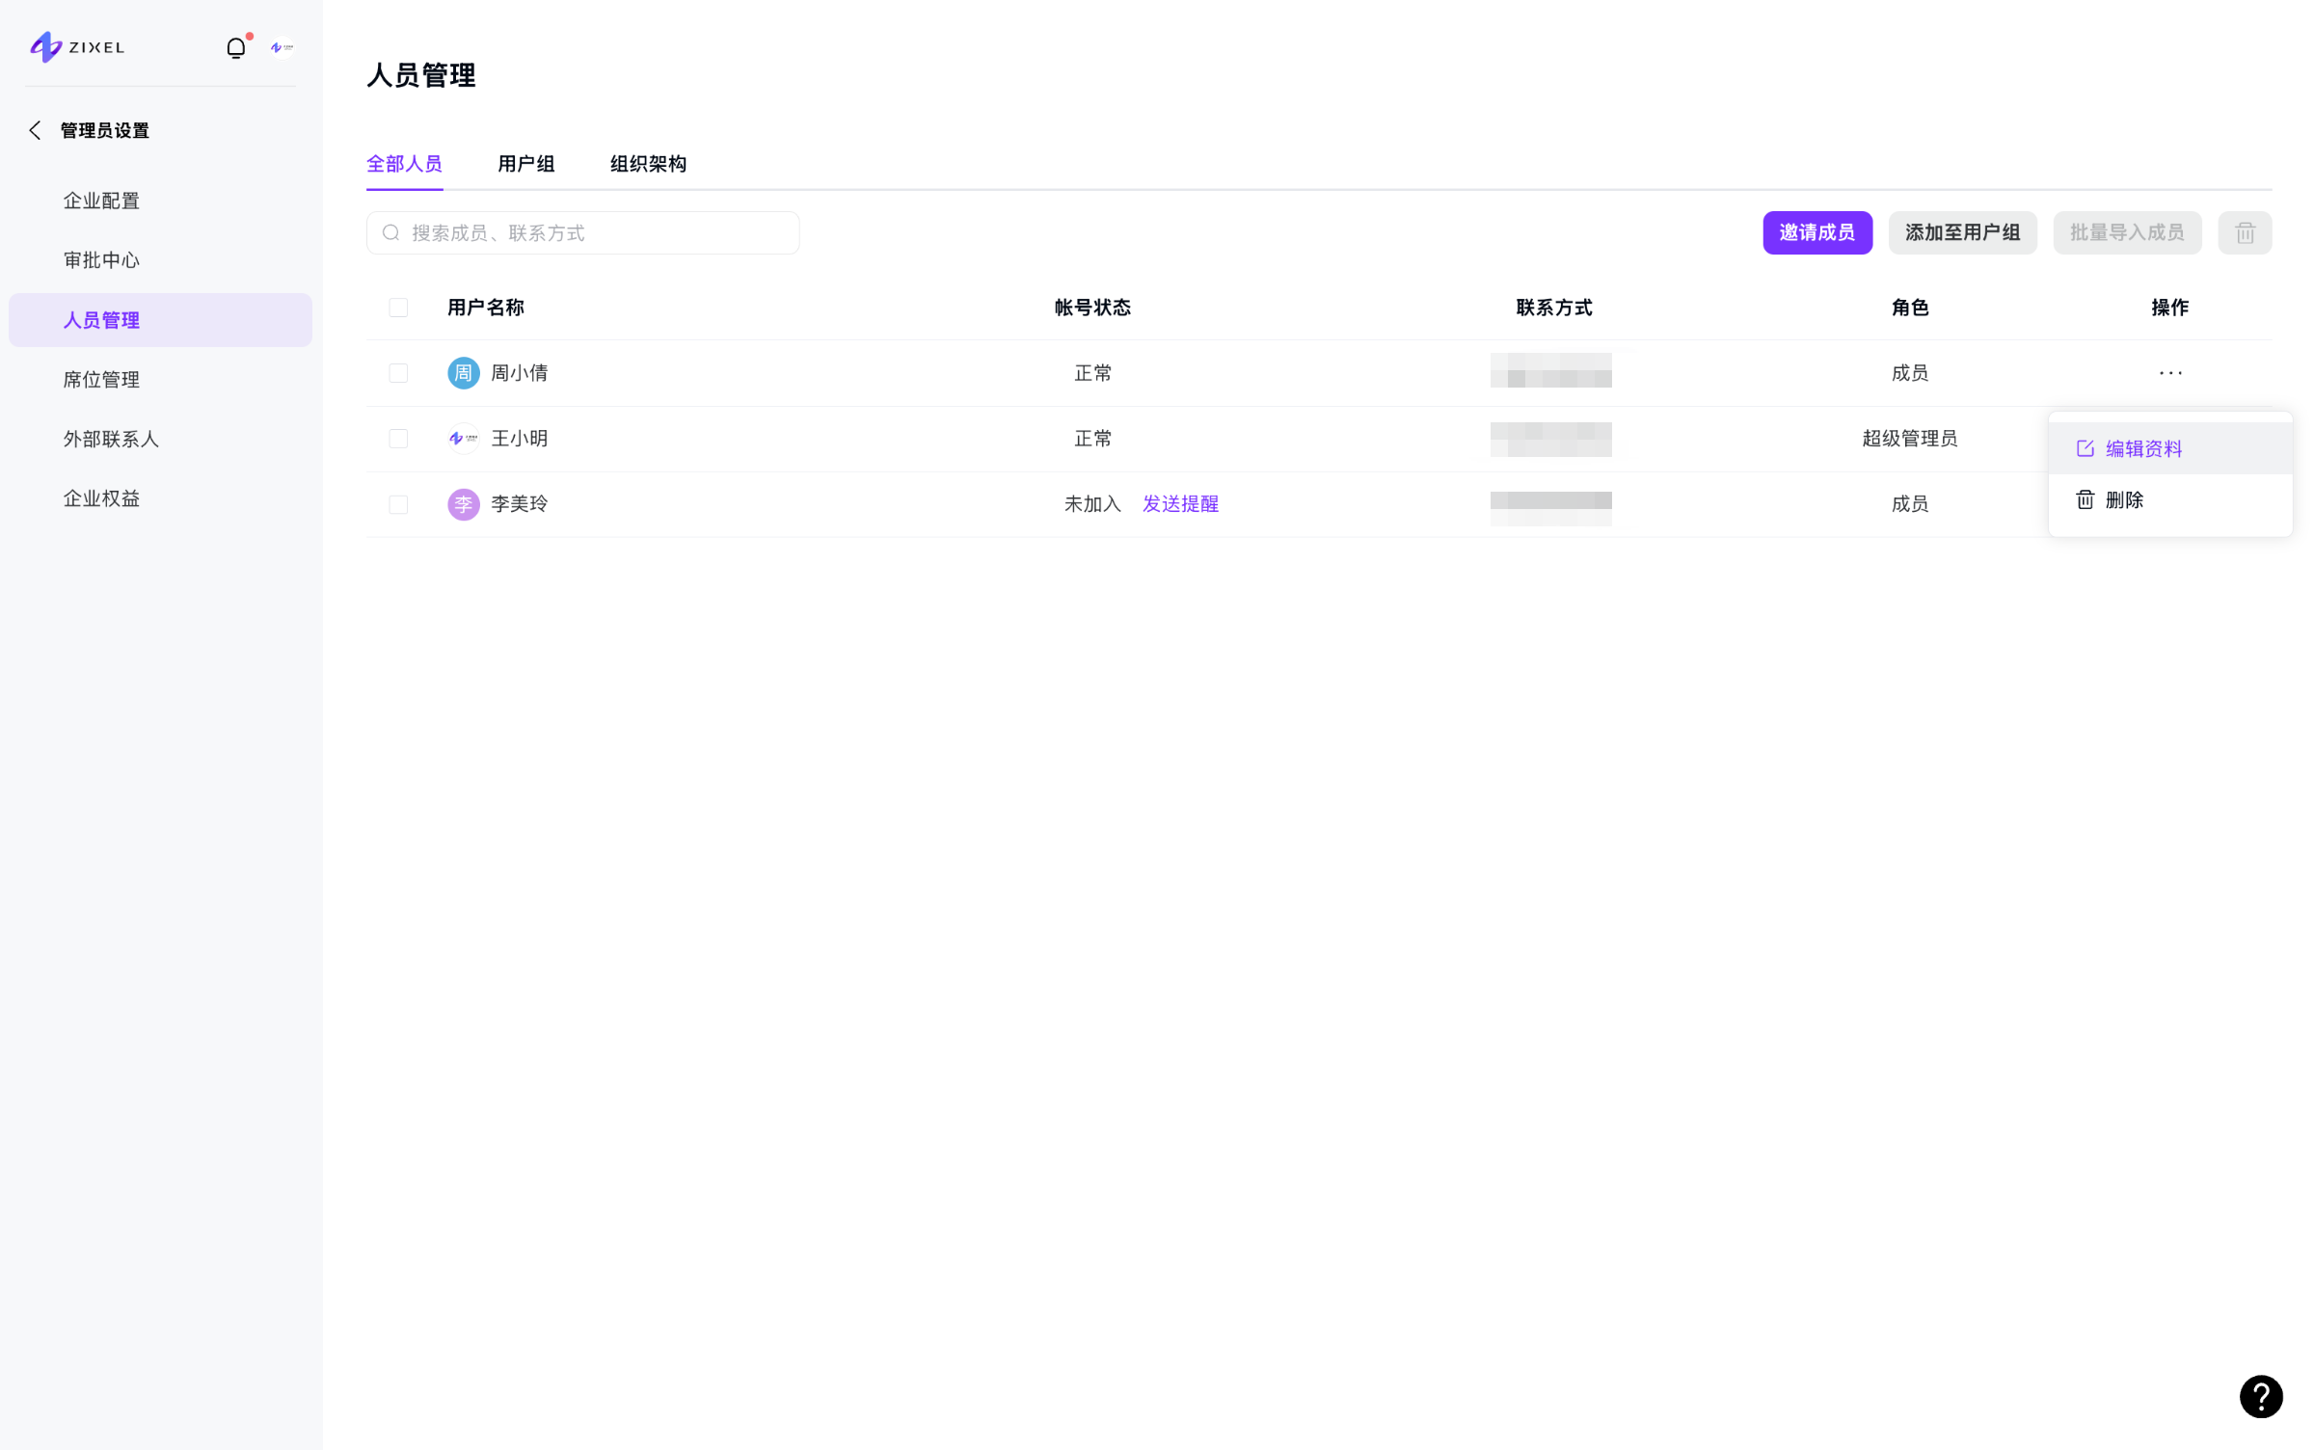Click the 成员 role for 周小倩

pyautogui.click(x=1909, y=373)
